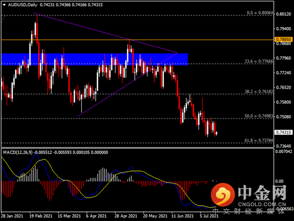The width and height of the screenshot is (294, 221).
Task: Select the 0.0 = 0.80064 Fibonacci label
Action: [260, 13]
